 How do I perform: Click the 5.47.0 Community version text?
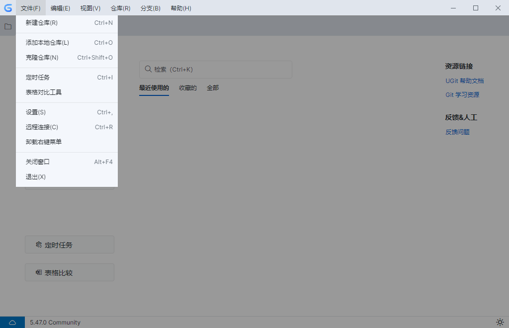[x=55, y=322]
